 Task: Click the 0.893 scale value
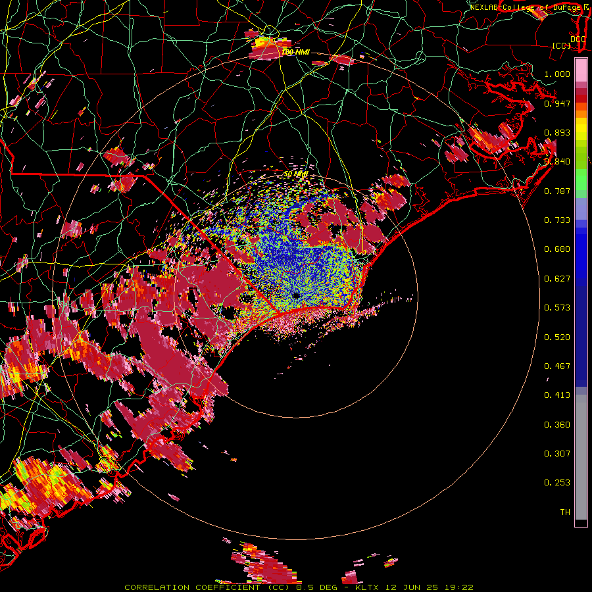pos(557,132)
